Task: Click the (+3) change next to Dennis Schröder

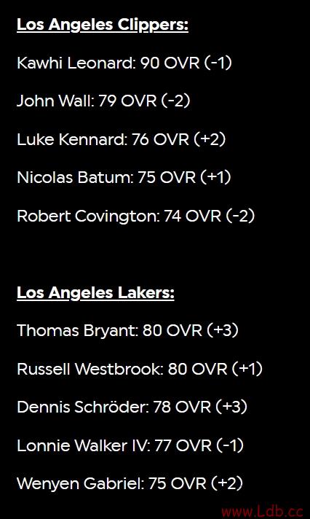Action: click(231, 407)
